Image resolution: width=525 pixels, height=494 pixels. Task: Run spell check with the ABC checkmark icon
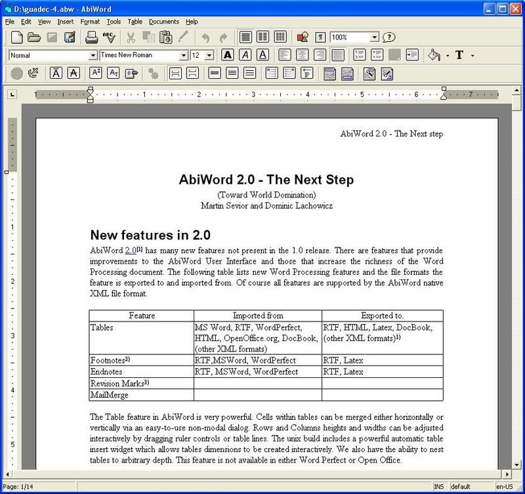[x=109, y=37]
